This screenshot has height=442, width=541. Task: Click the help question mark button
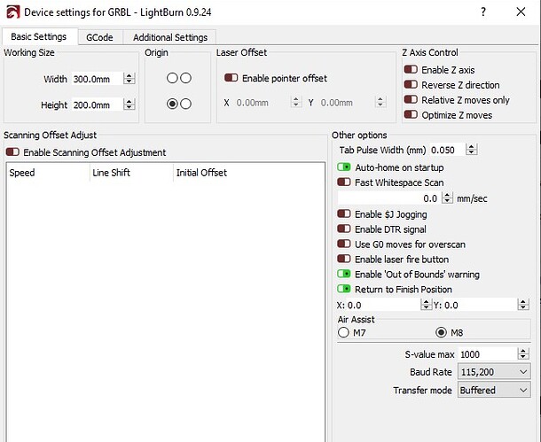(x=483, y=12)
